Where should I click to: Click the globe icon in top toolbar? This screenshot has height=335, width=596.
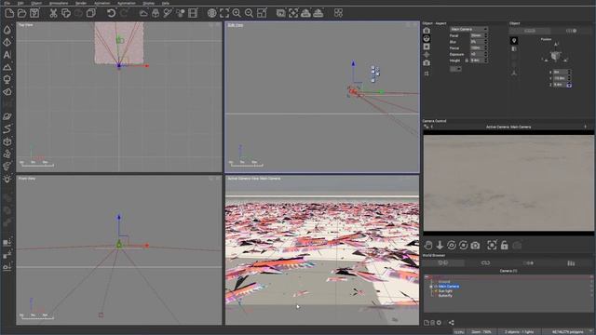211,13
